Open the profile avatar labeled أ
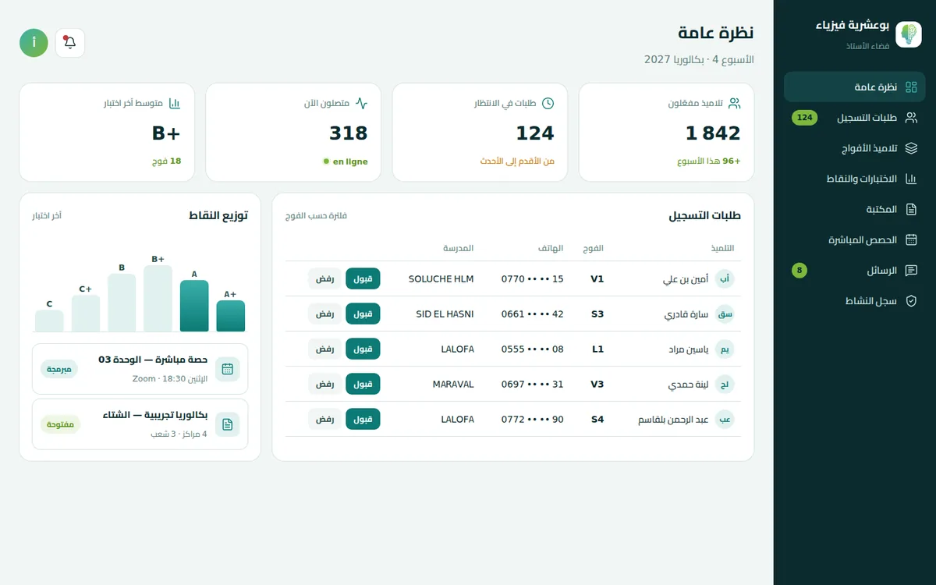The height and width of the screenshot is (585, 936). [x=34, y=42]
